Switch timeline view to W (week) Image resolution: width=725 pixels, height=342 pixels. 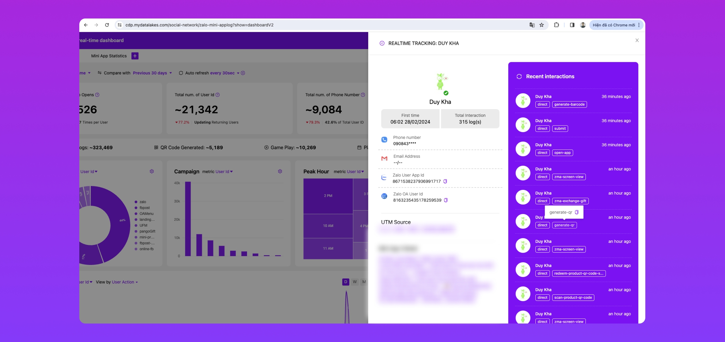tap(355, 282)
